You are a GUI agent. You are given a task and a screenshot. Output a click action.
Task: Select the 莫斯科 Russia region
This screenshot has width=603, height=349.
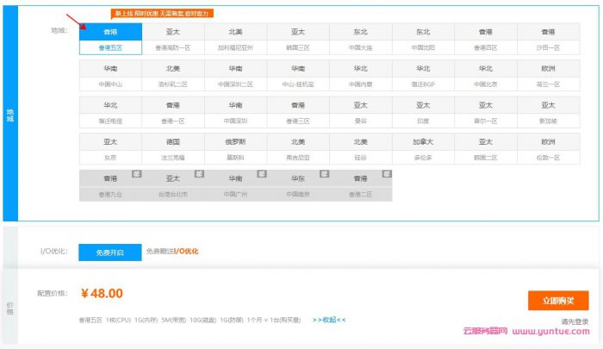236,149
